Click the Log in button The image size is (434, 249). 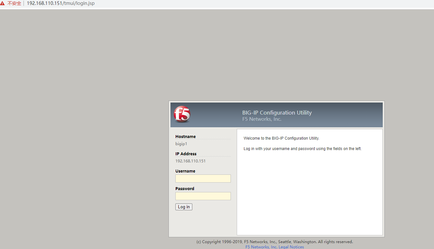click(184, 207)
